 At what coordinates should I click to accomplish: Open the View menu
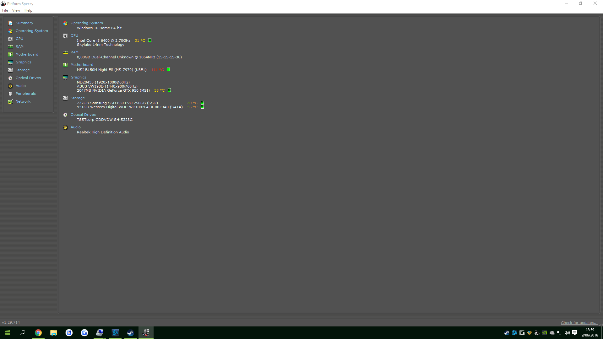pos(16,10)
